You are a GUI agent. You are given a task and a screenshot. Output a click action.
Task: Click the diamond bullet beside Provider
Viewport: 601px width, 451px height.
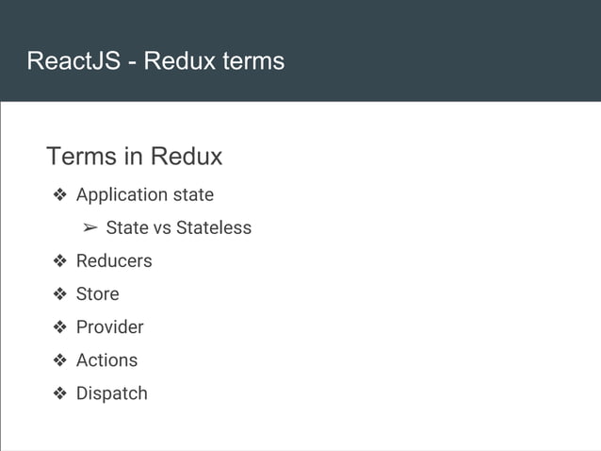click(59, 327)
